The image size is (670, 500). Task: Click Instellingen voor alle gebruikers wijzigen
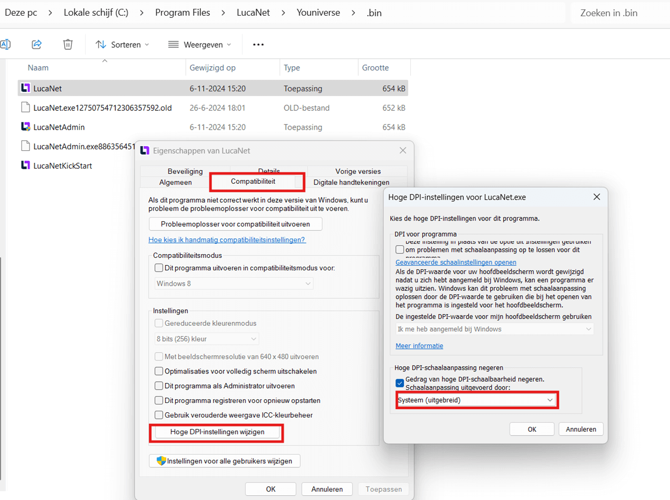tap(225, 461)
